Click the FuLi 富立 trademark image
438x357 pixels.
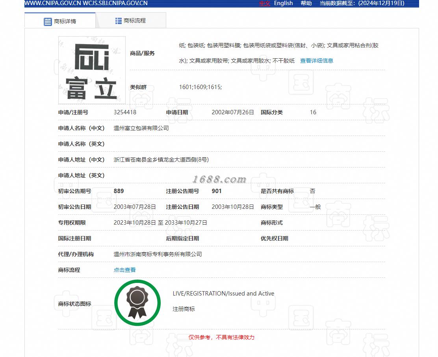point(92,70)
